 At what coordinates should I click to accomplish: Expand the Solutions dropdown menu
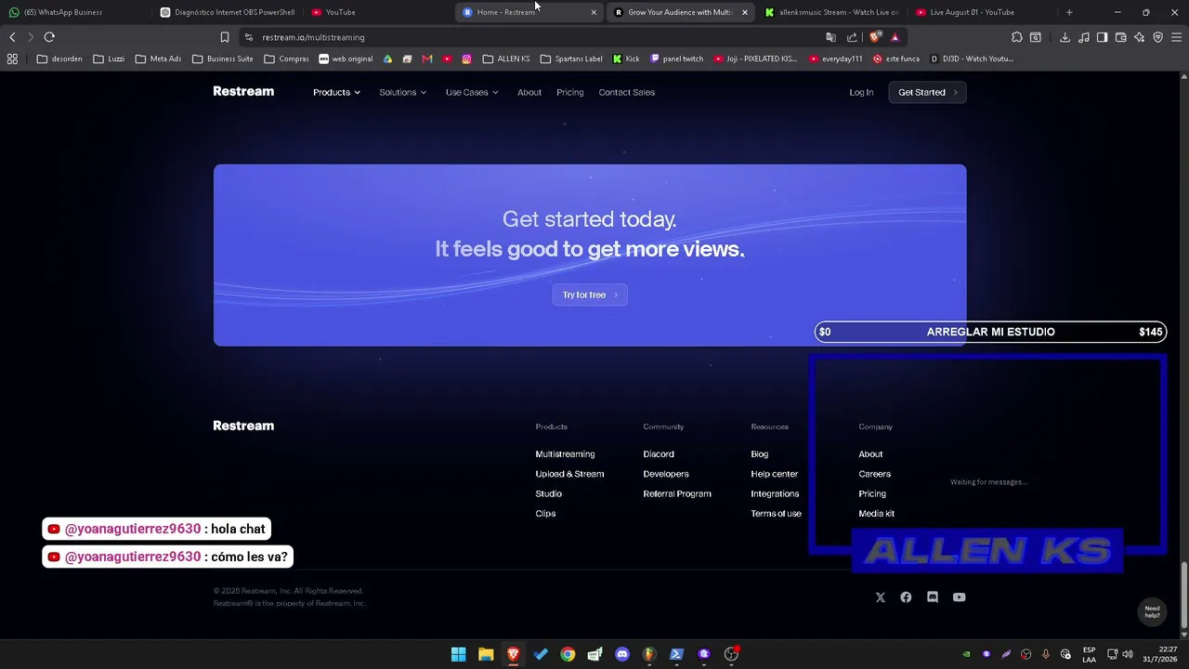403,92
